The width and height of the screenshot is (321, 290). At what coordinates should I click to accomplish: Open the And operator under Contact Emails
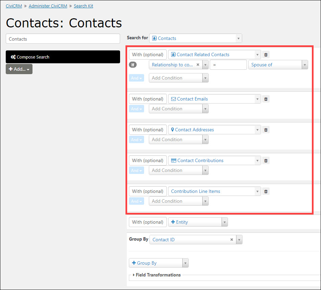click(x=136, y=109)
